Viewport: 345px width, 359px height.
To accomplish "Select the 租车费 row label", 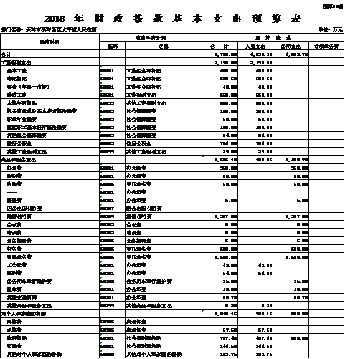I will point(14,289).
